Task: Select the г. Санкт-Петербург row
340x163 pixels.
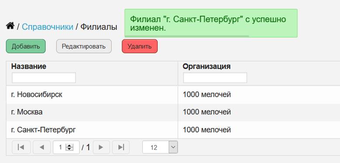Action: click(x=173, y=130)
